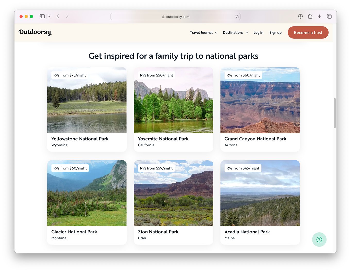
Task: Expand the Destinations dropdown menu
Action: pyautogui.click(x=235, y=33)
